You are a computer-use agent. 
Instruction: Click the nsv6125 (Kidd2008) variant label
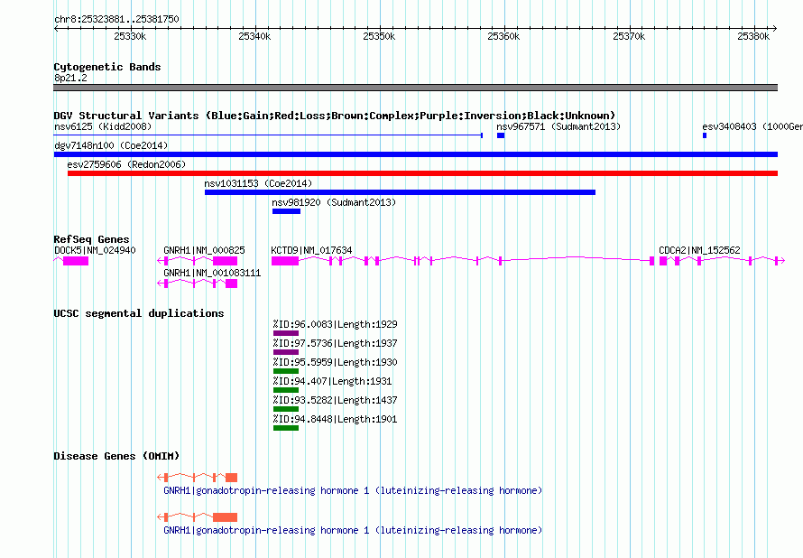(103, 126)
